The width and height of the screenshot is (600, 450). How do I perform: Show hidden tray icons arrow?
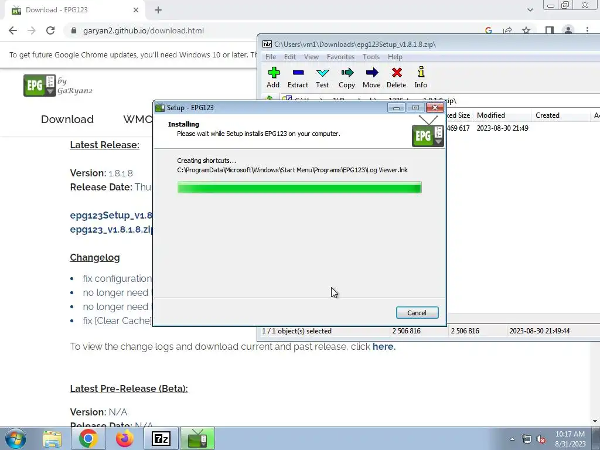coord(512,439)
